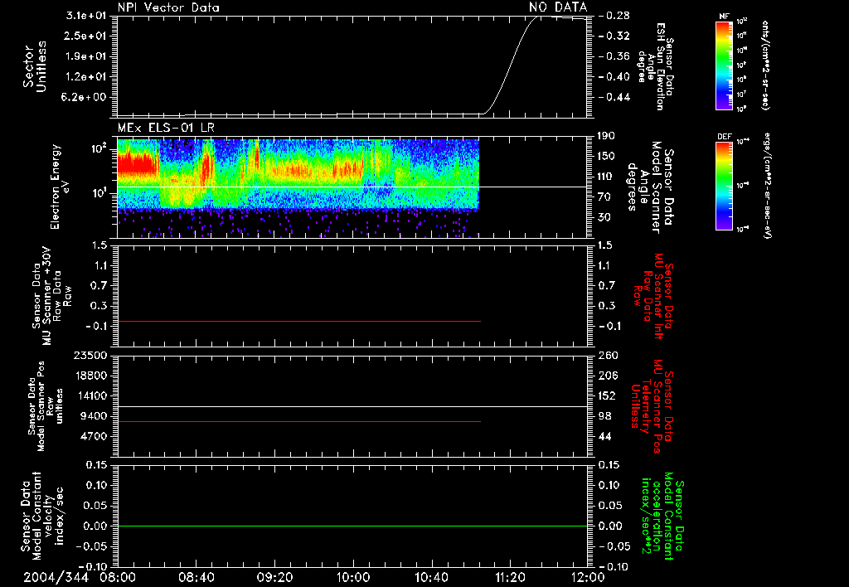Click the 'Sector Unitless' axis label
Screen dimensions: 849x587
point(35,66)
